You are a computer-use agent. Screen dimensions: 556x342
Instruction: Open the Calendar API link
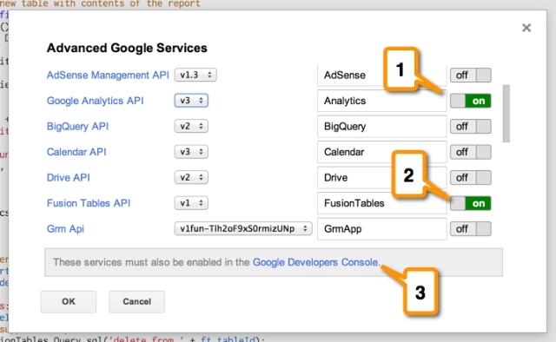[76, 152]
